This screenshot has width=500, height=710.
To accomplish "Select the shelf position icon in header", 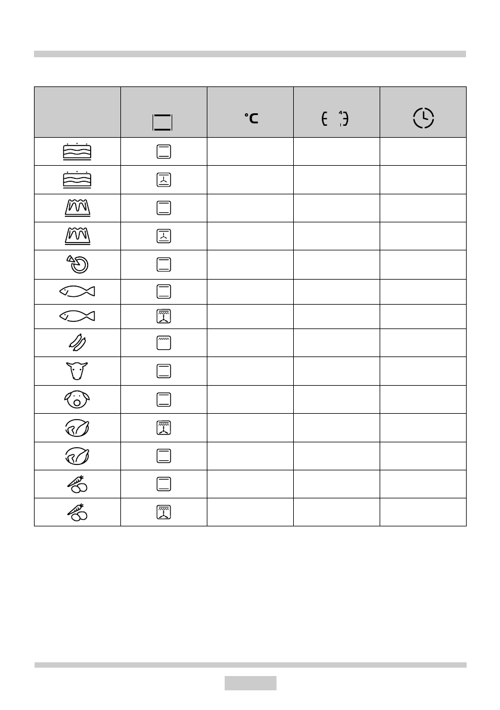I will point(336,119).
